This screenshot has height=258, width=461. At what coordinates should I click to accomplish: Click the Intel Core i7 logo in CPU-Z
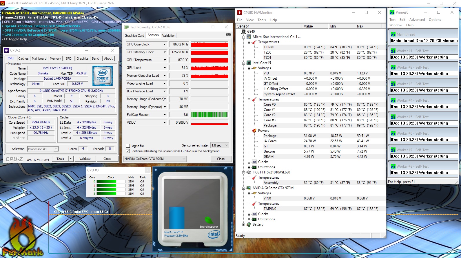pyautogui.click(x=103, y=76)
